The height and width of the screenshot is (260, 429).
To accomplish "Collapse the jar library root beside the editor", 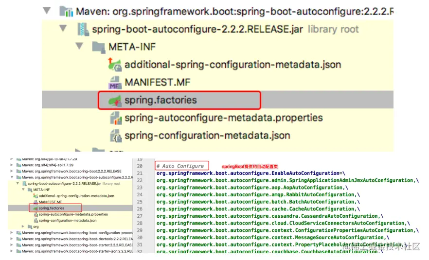I will click(x=18, y=183).
